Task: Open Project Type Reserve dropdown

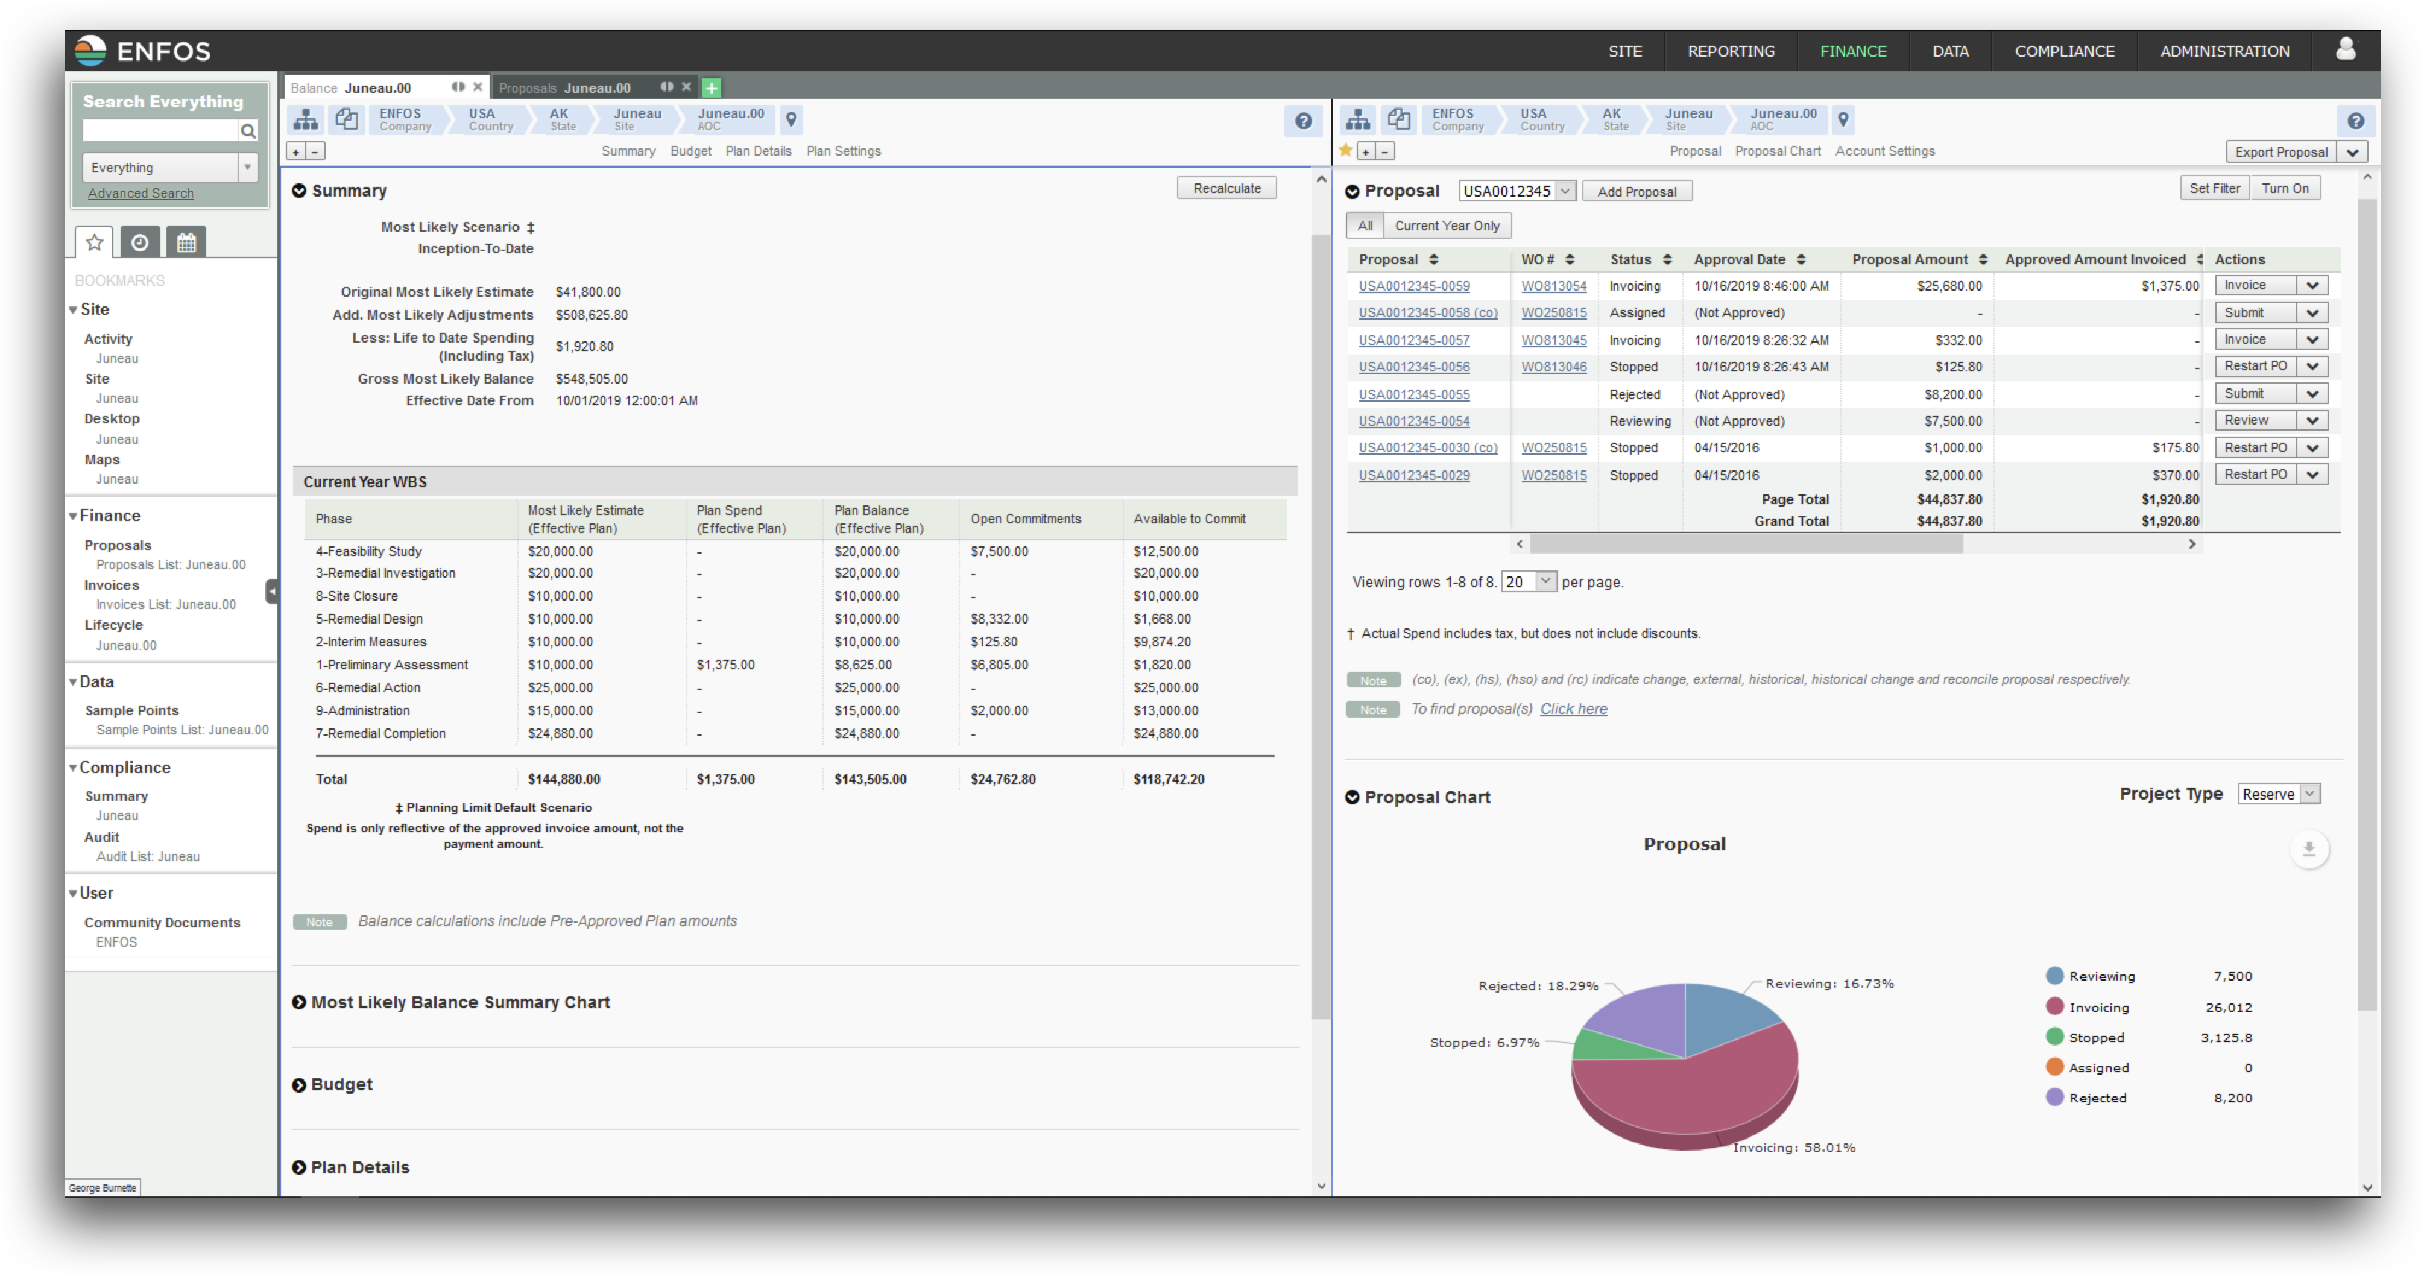Action: click(x=2279, y=793)
